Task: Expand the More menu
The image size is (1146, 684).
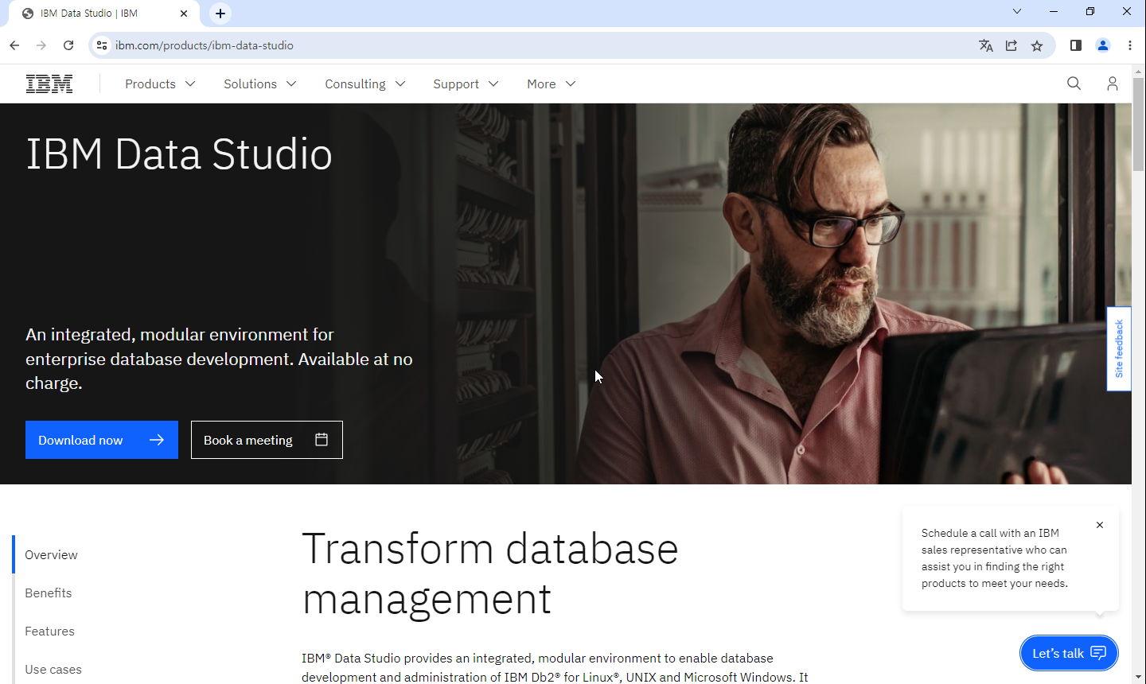Action: tap(551, 84)
